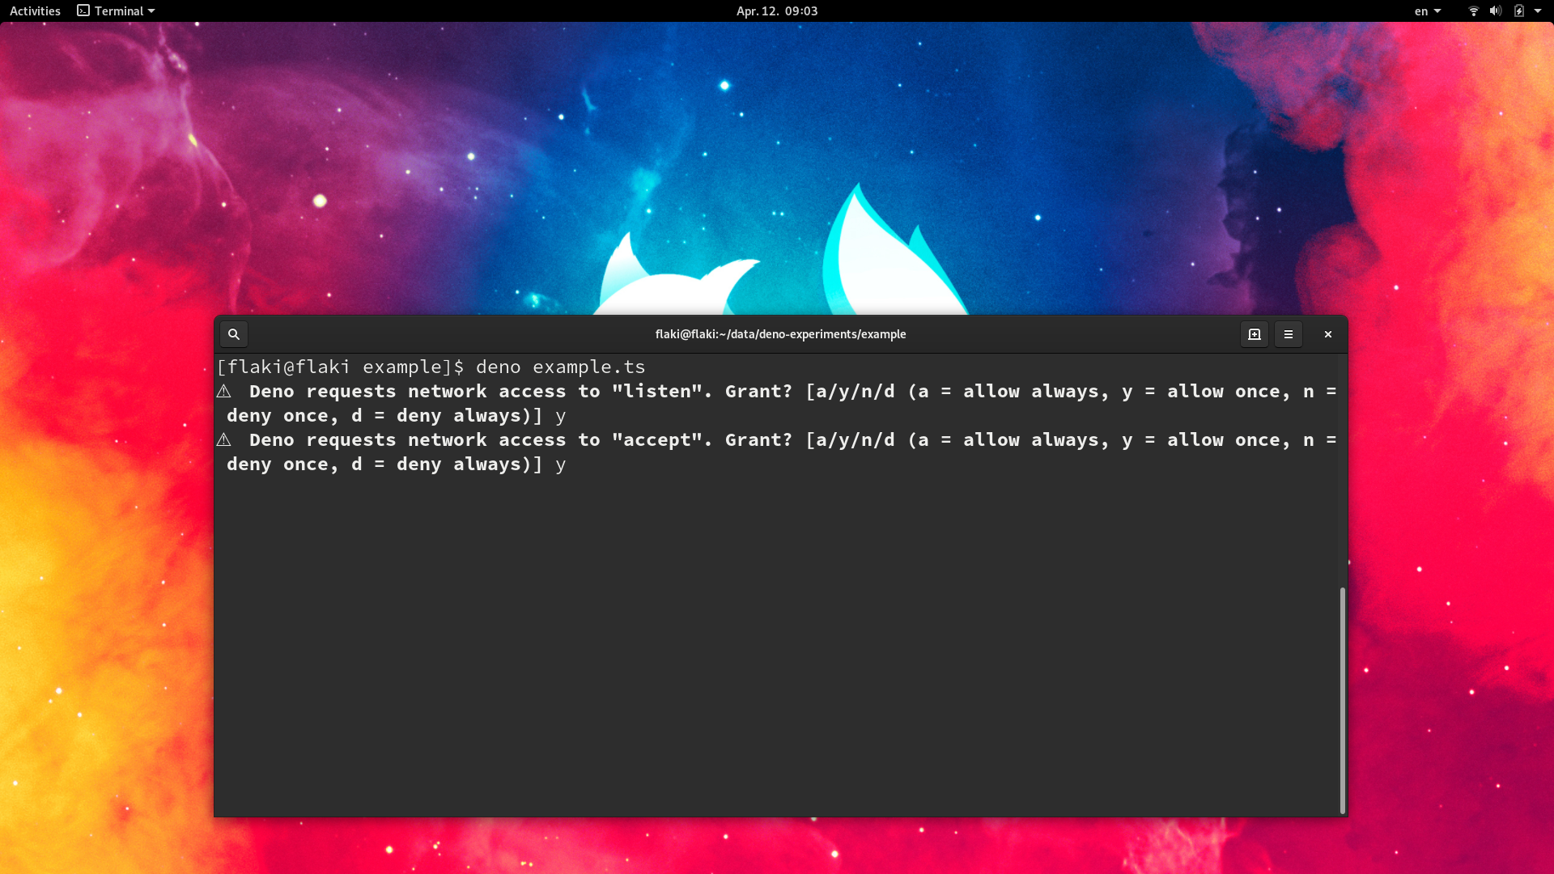
Task: Click the Wi-Fi status icon
Action: (x=1474, y=11)
